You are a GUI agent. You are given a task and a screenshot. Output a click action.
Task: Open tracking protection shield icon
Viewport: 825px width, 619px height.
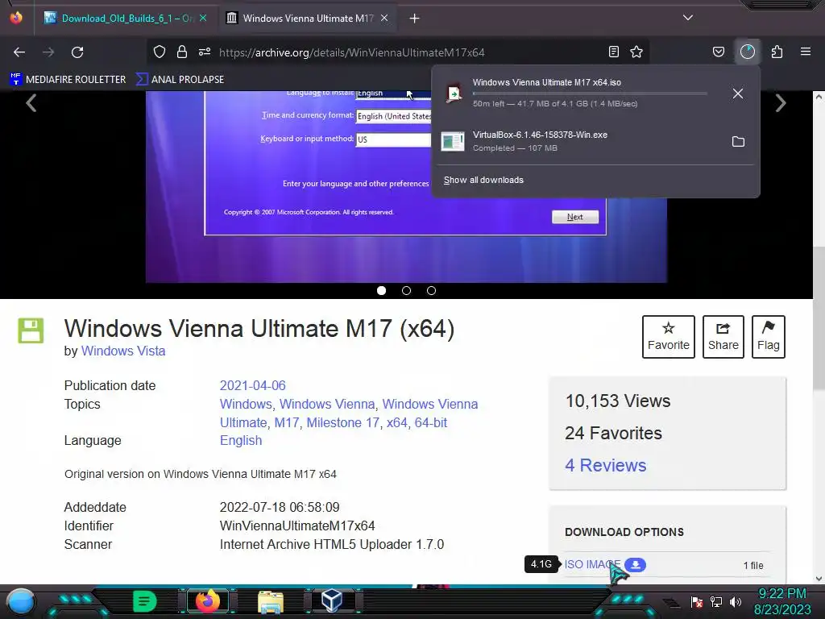[x=160, y=52]
